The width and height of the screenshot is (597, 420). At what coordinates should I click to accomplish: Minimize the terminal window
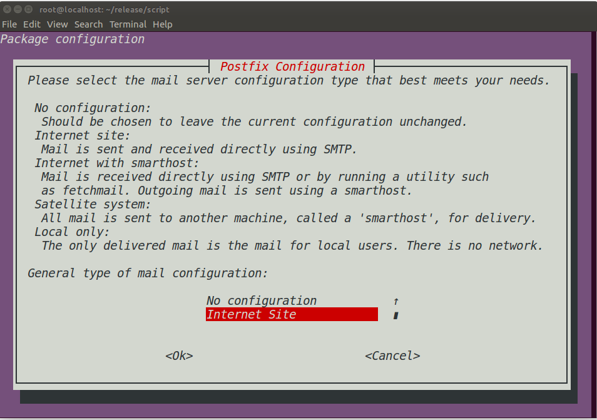coord(18,9)
